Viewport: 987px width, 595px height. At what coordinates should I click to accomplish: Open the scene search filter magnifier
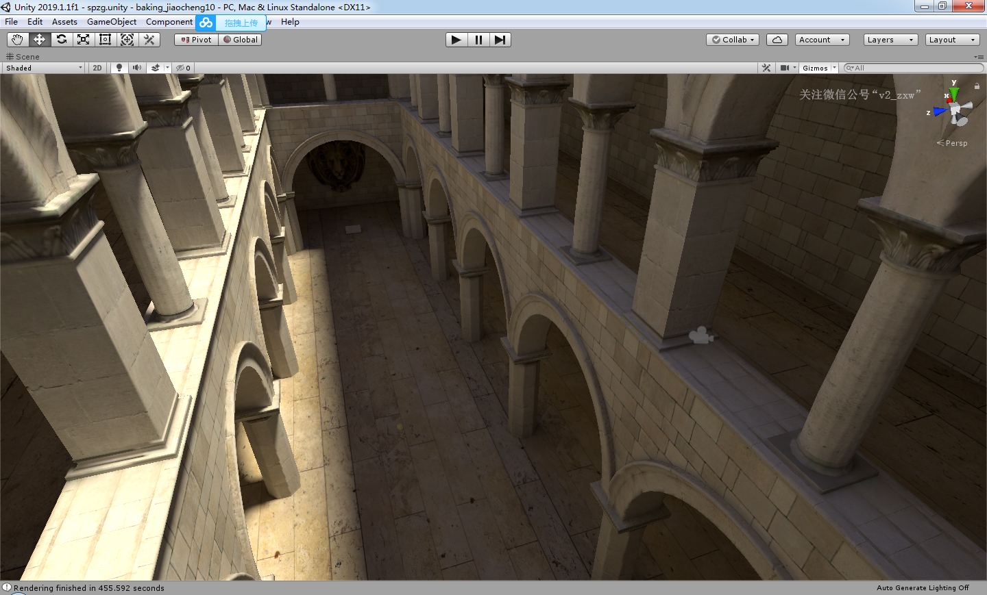849,68
